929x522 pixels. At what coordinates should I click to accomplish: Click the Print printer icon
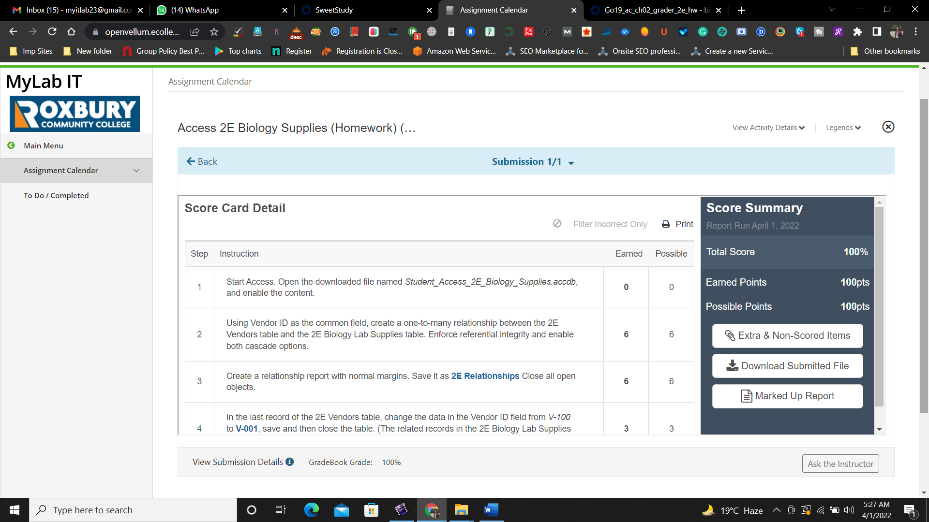(x=666, y=224)
